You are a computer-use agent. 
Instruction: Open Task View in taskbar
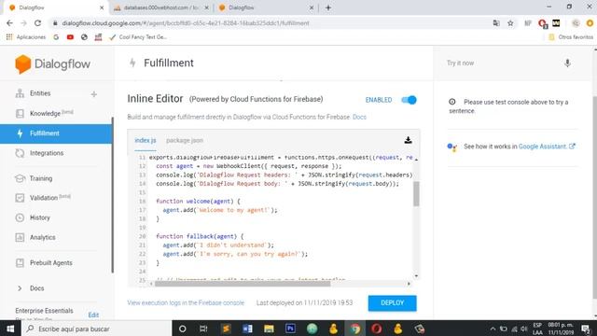click(x=203, y=329)
